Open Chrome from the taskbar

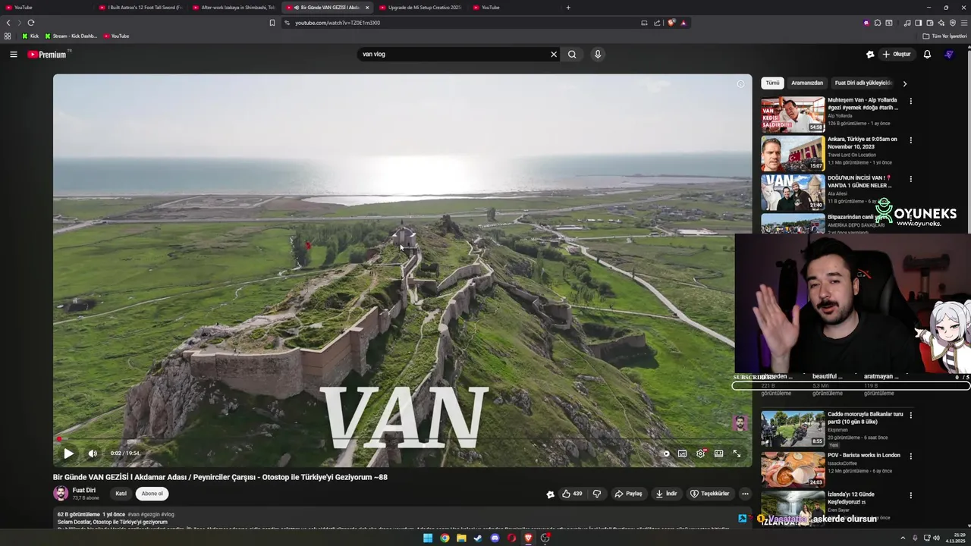coord(445,538)
